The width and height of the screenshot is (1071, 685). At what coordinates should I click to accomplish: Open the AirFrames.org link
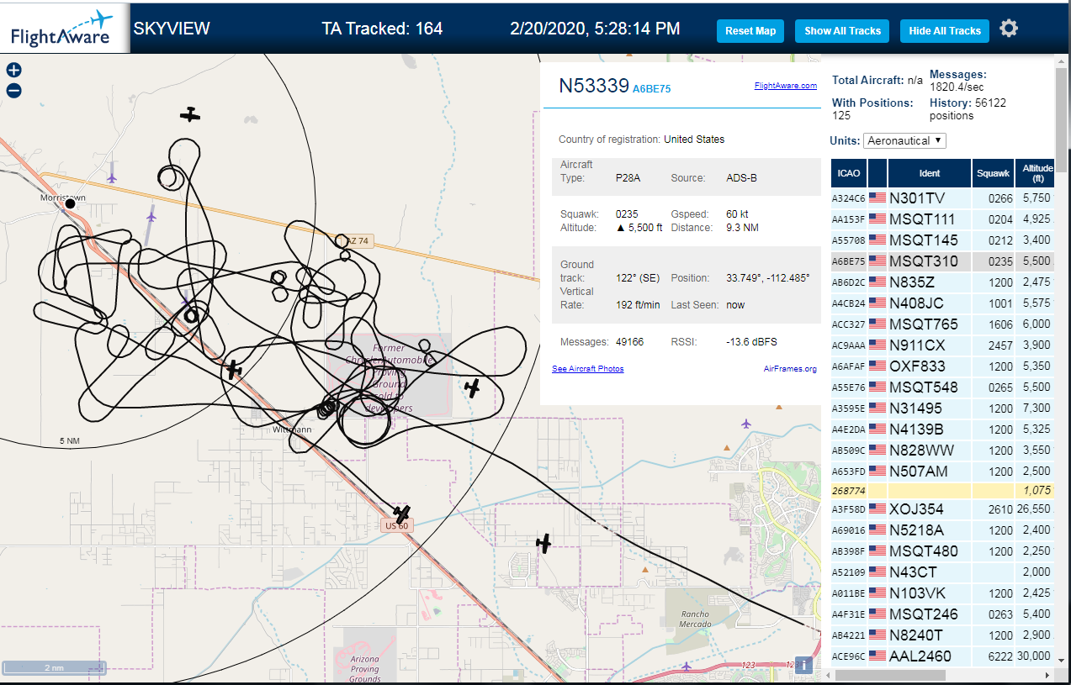tap(790, 369)
